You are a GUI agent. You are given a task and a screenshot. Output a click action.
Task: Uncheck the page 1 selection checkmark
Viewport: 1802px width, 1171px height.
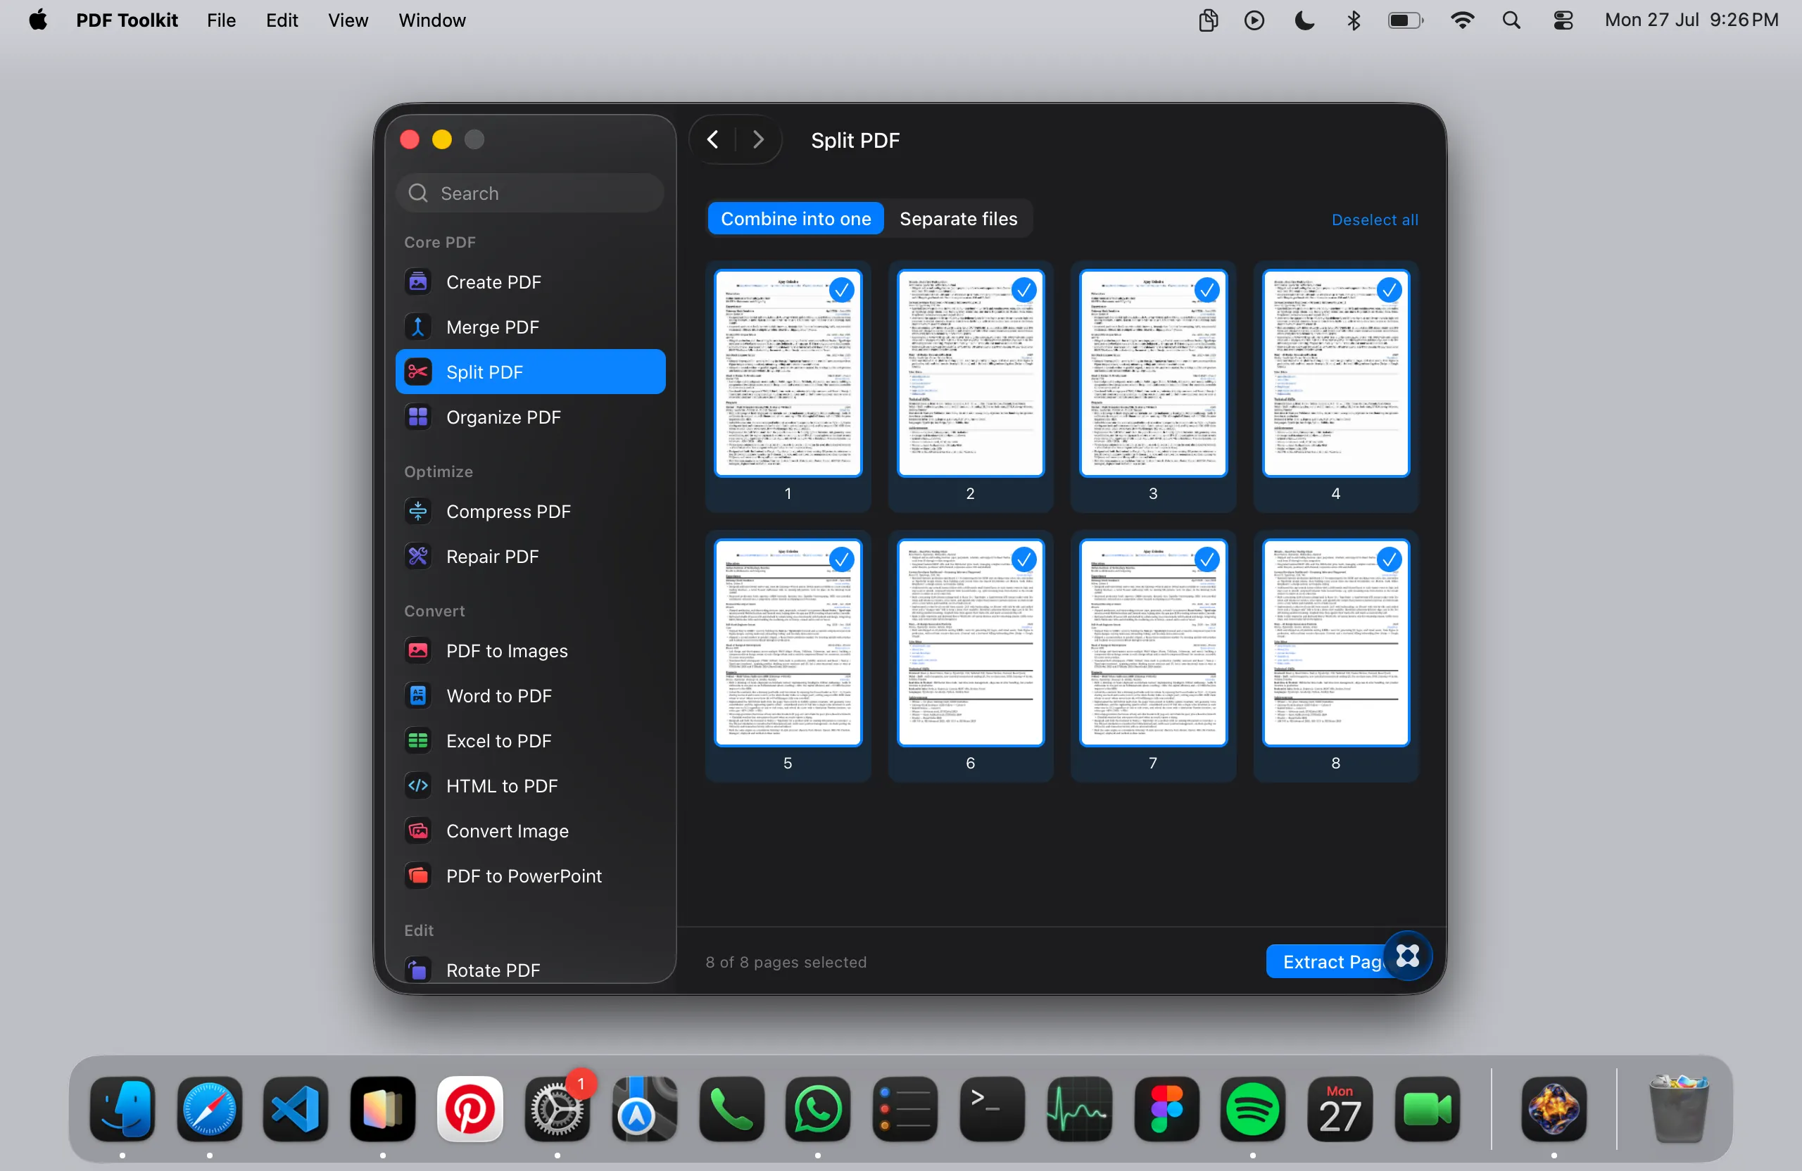841,290
